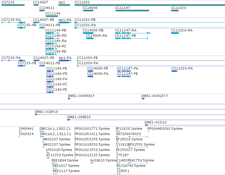The height and width of the screenshot is (175, 225).
Task: Select EST RP001013215.5prime label
Action: point(92,155)
